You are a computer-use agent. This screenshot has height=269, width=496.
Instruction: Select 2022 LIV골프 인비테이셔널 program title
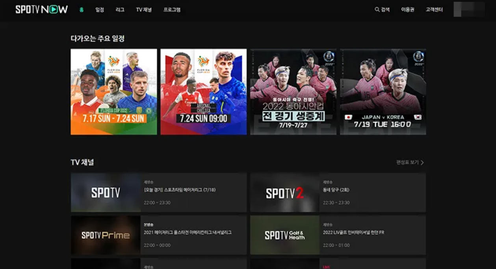[x=353, y=232]
